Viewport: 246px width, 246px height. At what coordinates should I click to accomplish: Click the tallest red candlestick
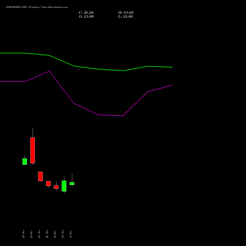coord(32,150)
